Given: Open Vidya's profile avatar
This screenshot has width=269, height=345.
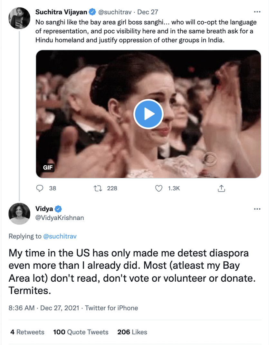Looking at the screenshot, I should pyautogui.click(x=19, y=214).
